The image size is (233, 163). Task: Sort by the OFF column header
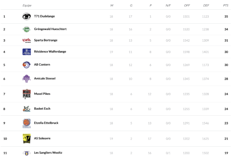(x=187, y=5)
